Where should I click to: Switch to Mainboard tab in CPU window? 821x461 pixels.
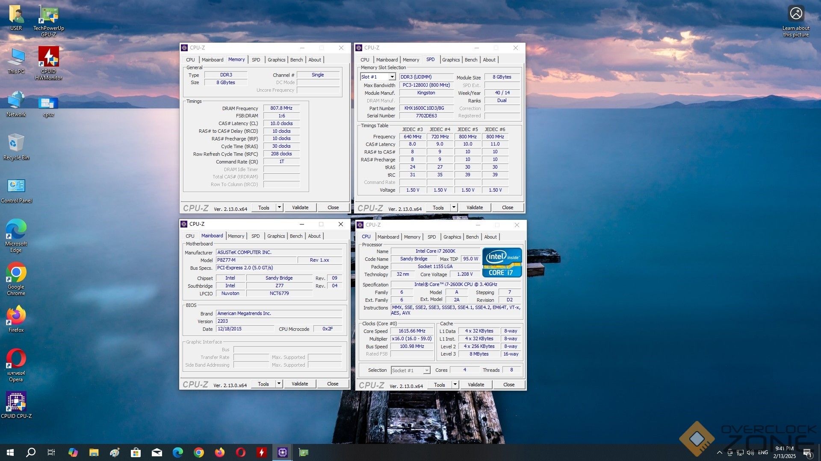tap(388, 237)
